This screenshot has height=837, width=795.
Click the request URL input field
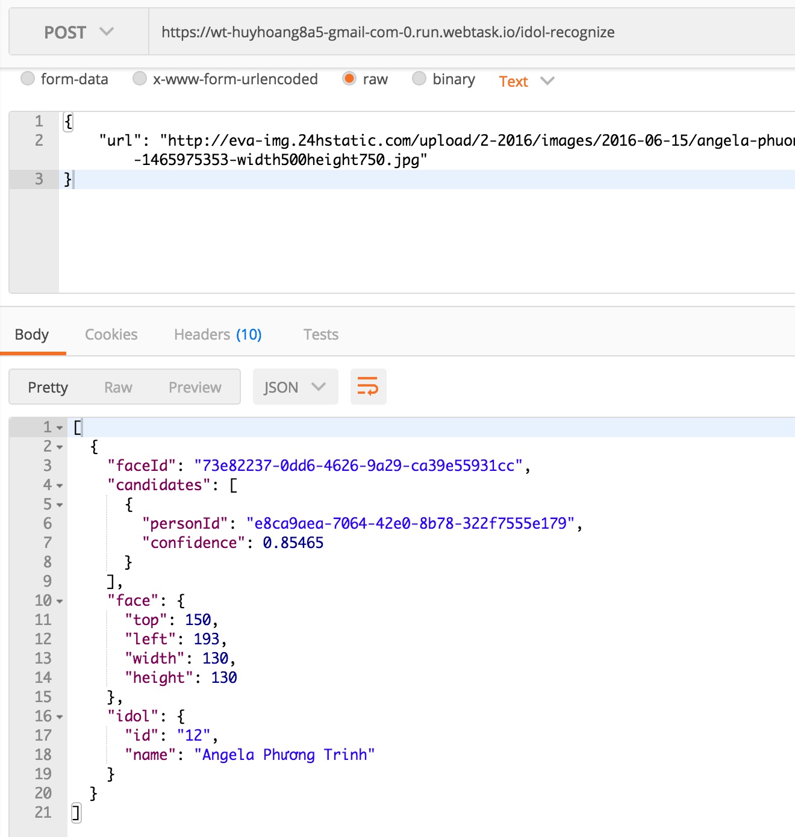point(470,32)
